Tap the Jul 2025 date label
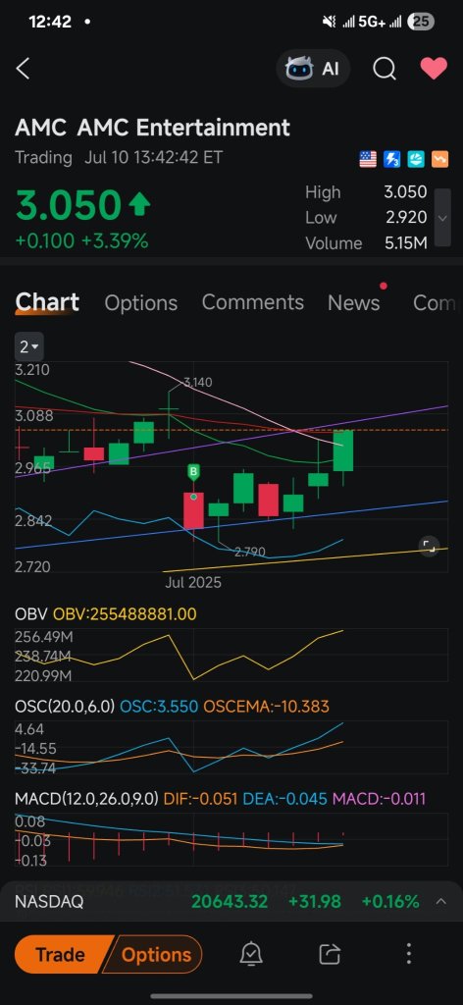Image resolution: width=463 pixels, height=1005 pixels. 193,583
